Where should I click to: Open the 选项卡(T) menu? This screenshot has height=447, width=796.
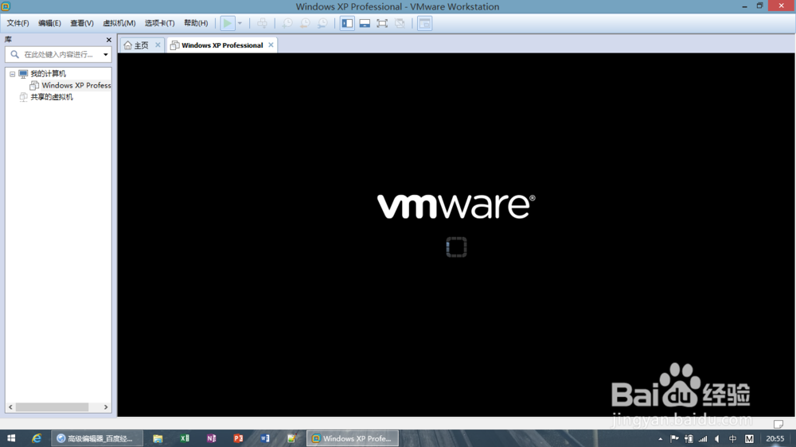tap(159, 23)
